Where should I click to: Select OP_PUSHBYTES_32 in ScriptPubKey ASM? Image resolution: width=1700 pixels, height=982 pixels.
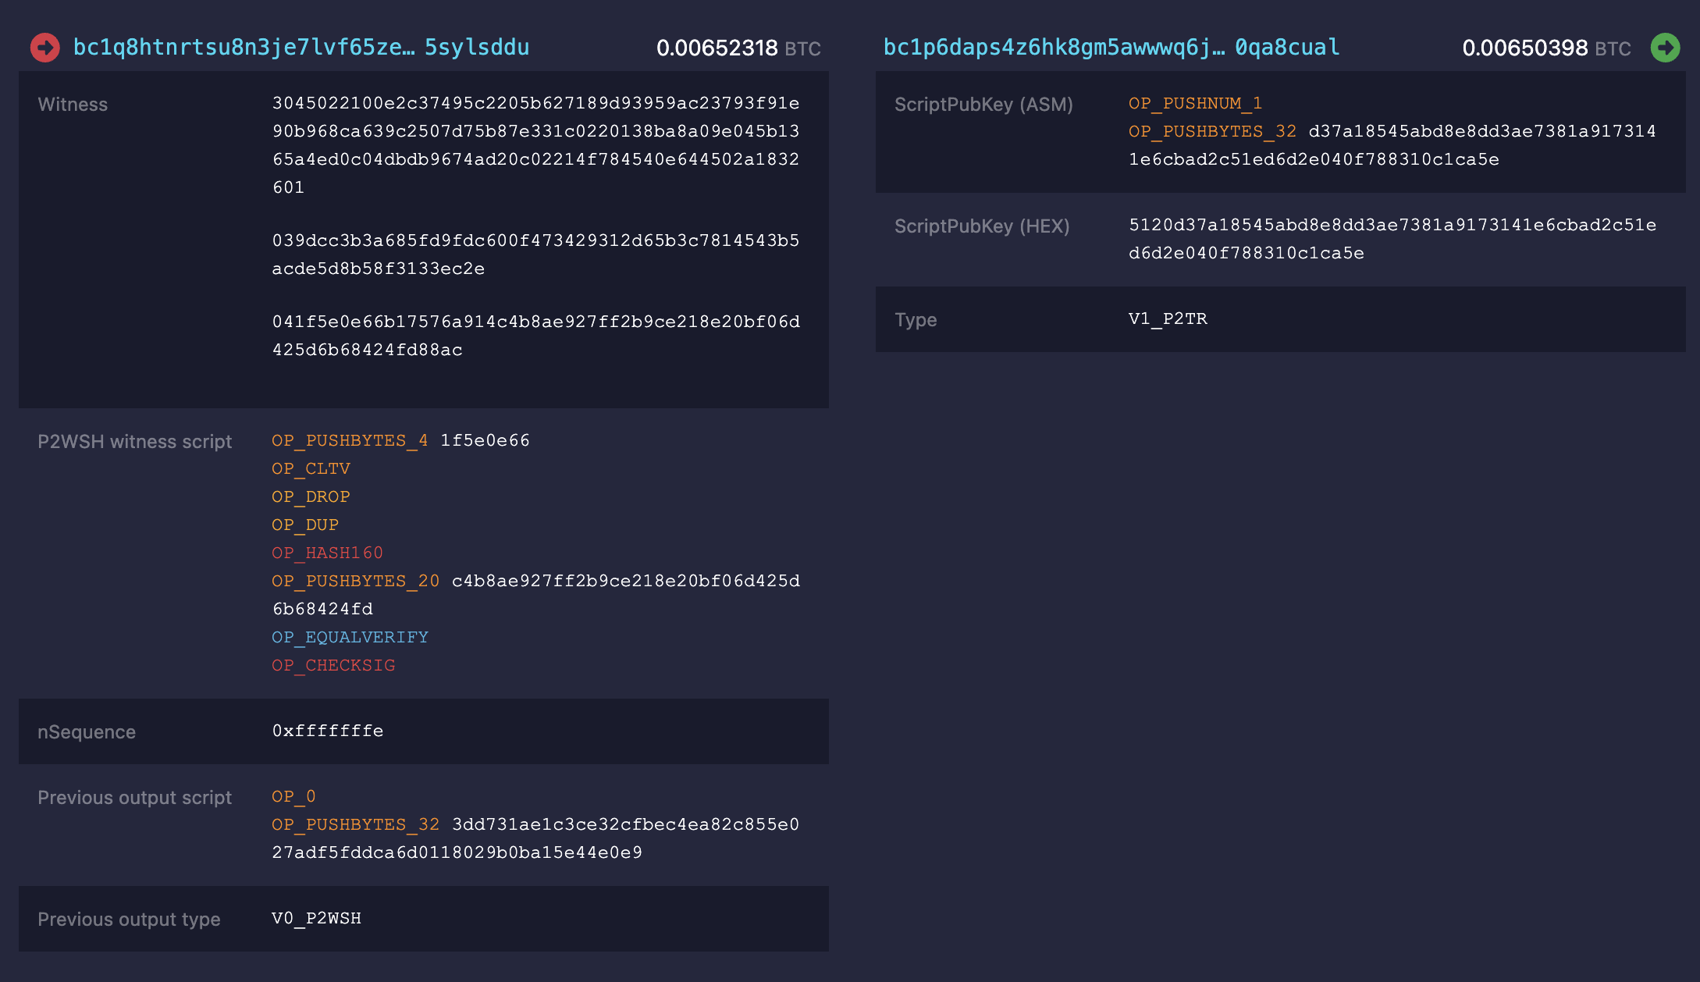pyautogui.click(x=1211, y=131)
